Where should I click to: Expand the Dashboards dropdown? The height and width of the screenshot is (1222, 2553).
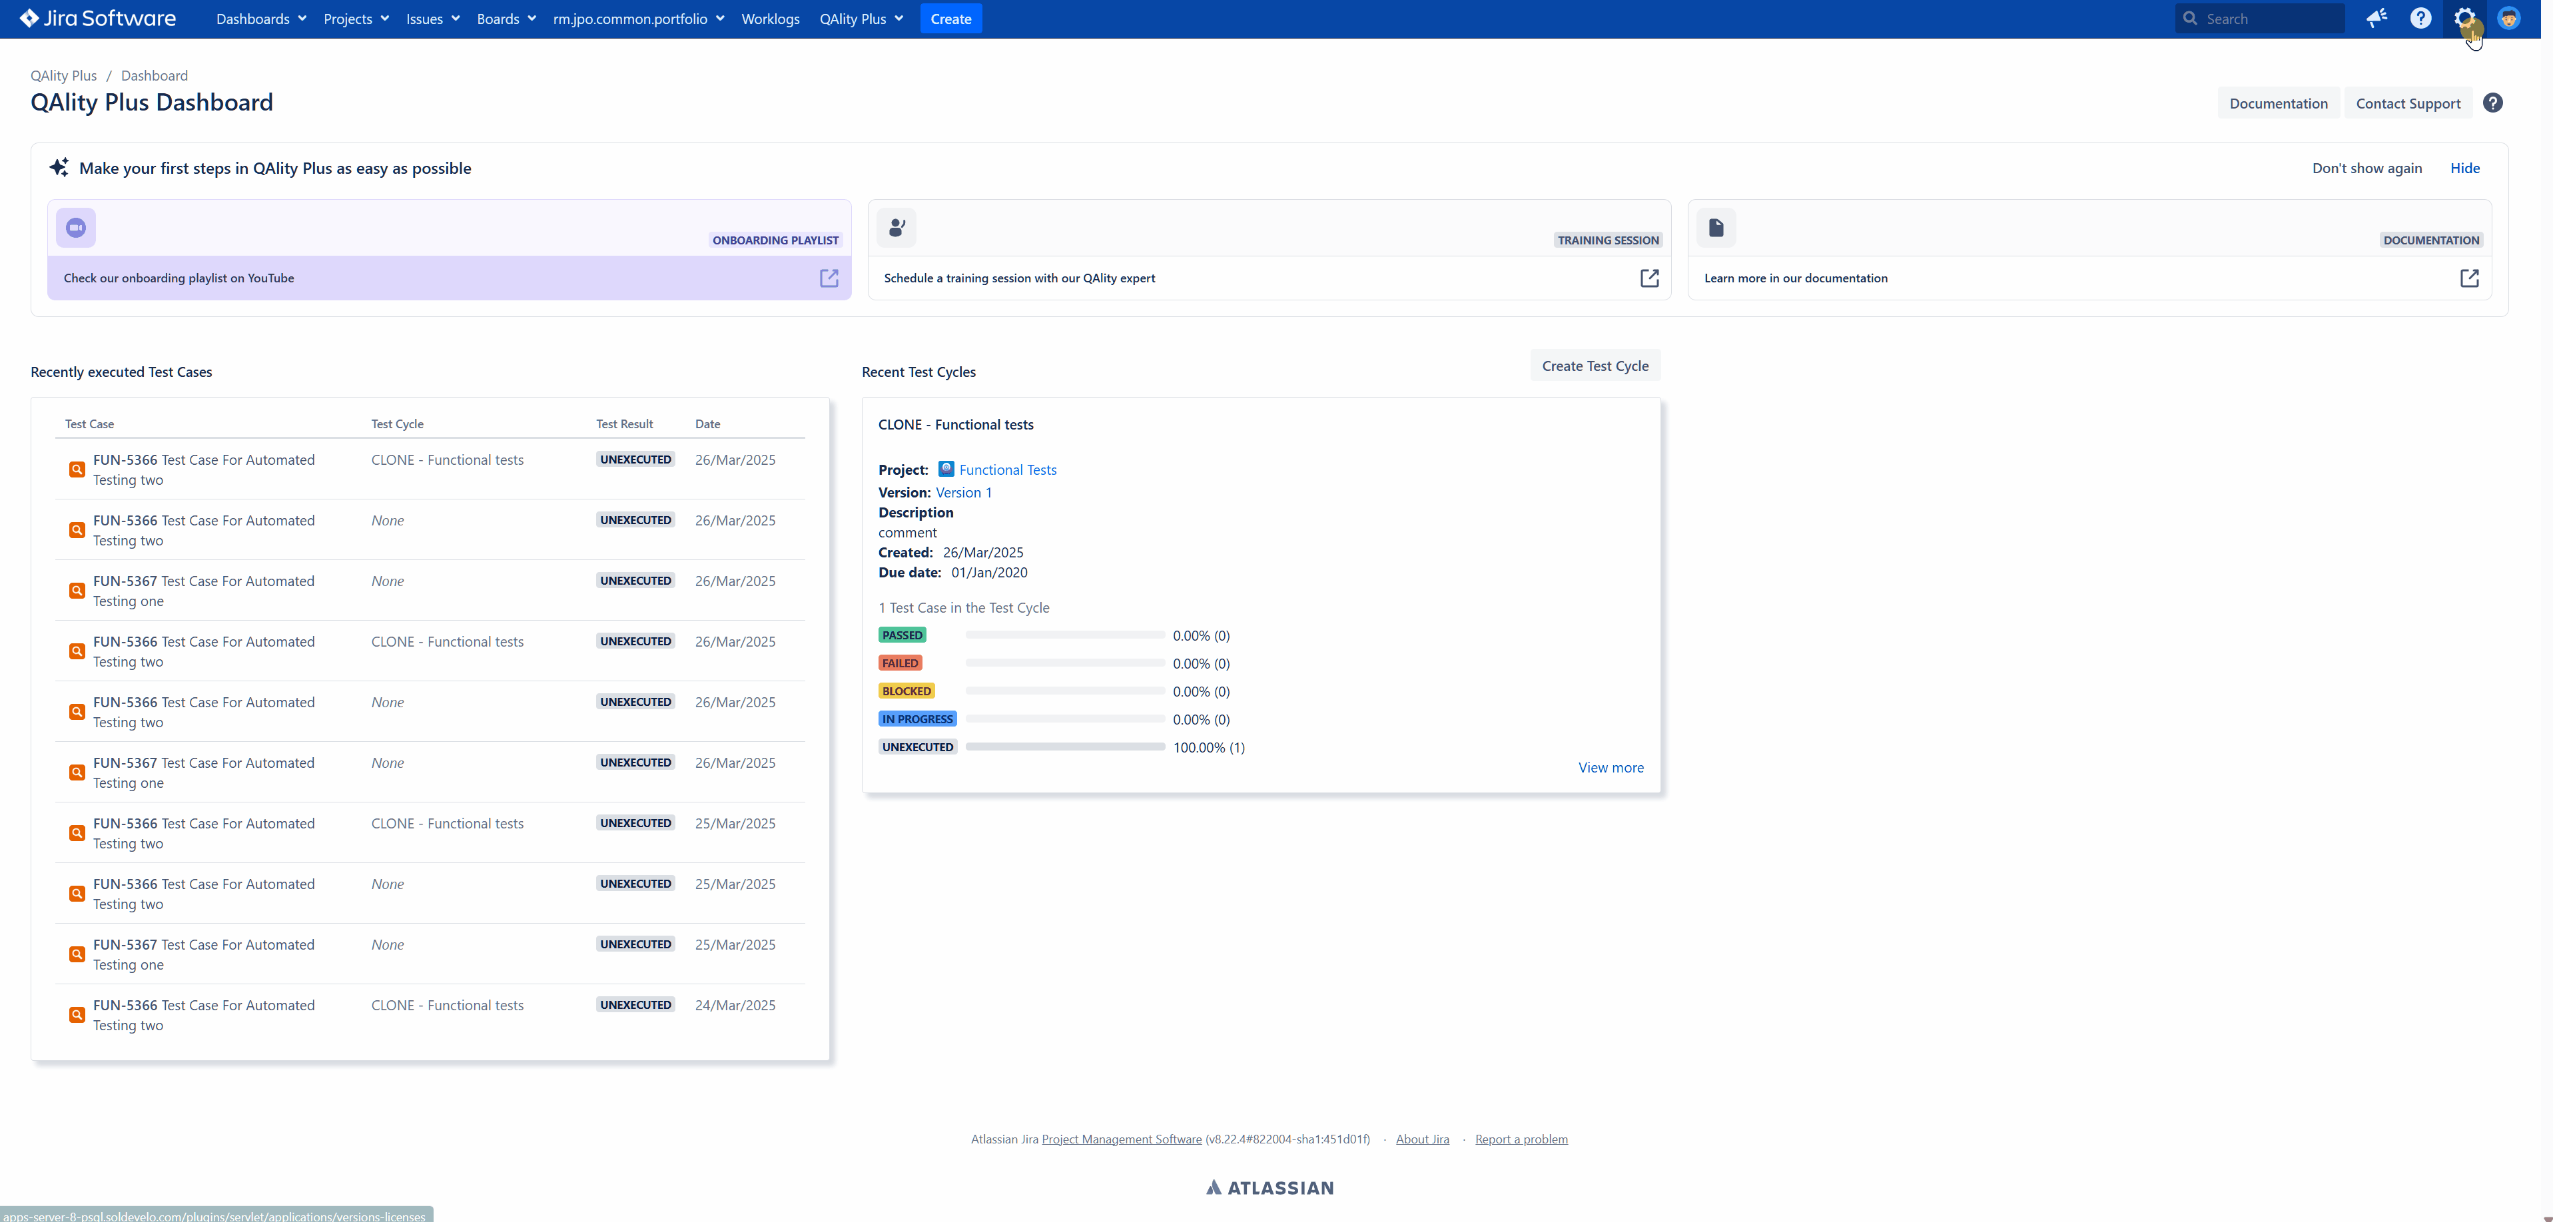(262, 19)
